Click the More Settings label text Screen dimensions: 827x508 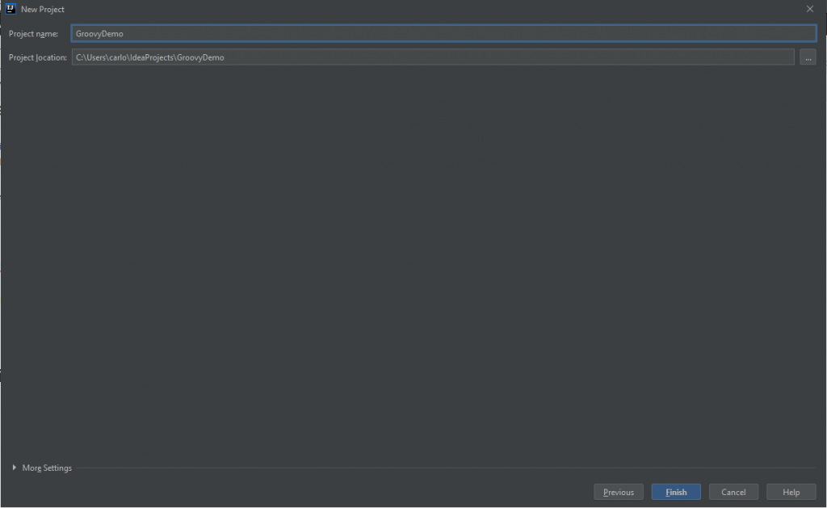(x=47, y=468)
